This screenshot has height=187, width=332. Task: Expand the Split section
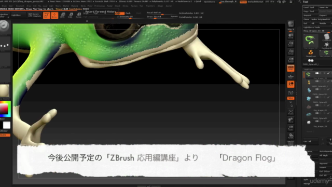tap(306, 180)
